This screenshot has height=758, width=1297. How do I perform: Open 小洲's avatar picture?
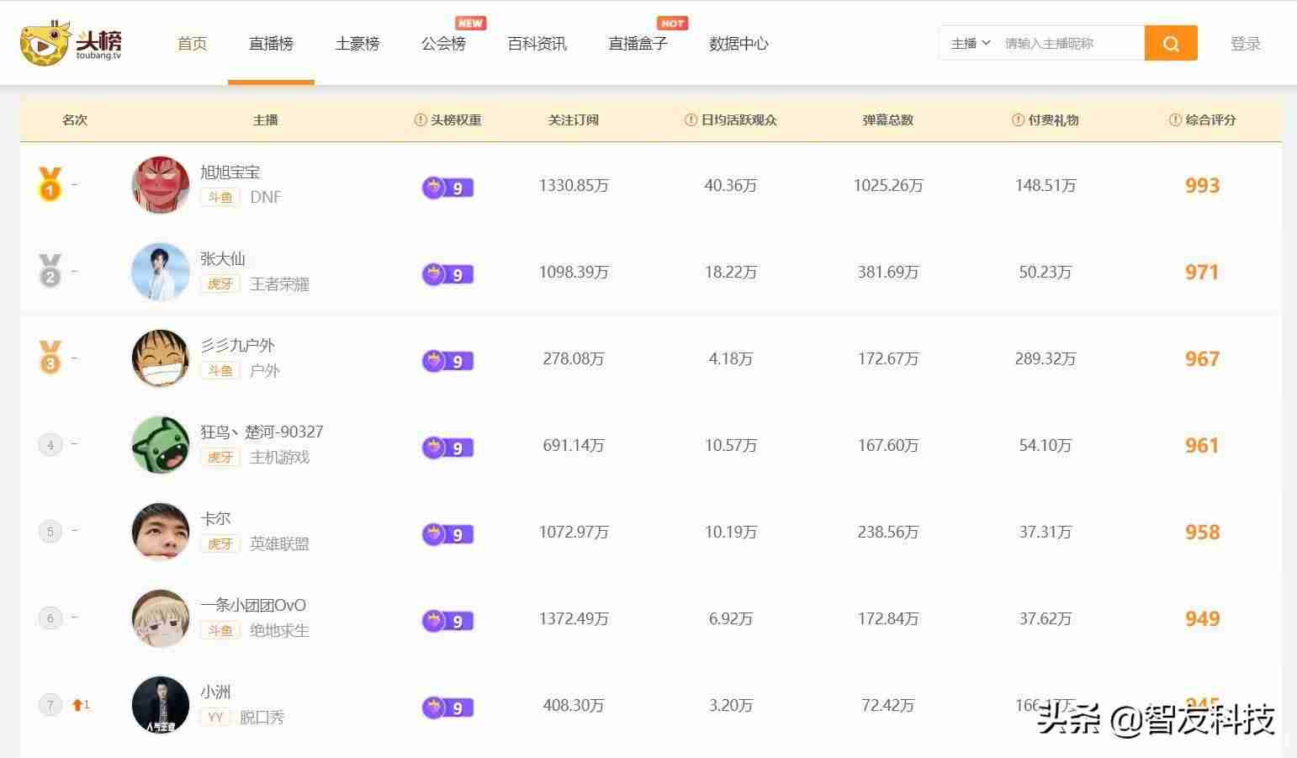tap(161, 705)
